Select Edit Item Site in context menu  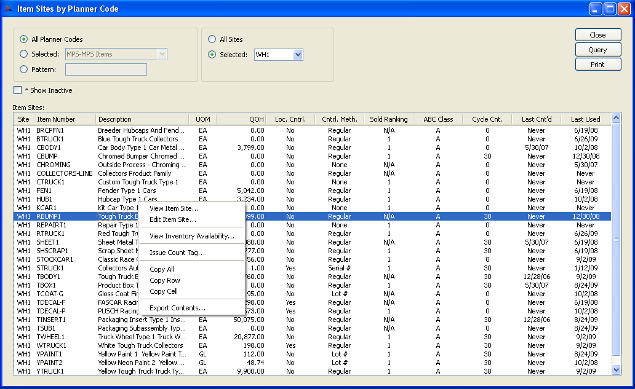coord(173,219)
